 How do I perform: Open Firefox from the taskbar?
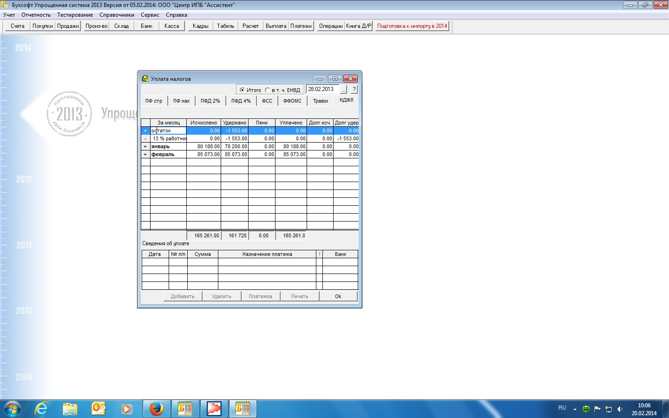[x=156, y=409]
